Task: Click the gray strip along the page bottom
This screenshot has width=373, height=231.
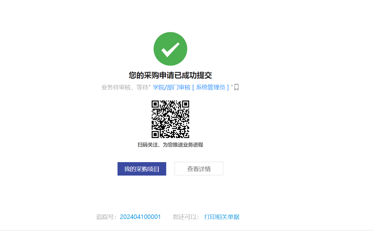Action: point(186,230)
